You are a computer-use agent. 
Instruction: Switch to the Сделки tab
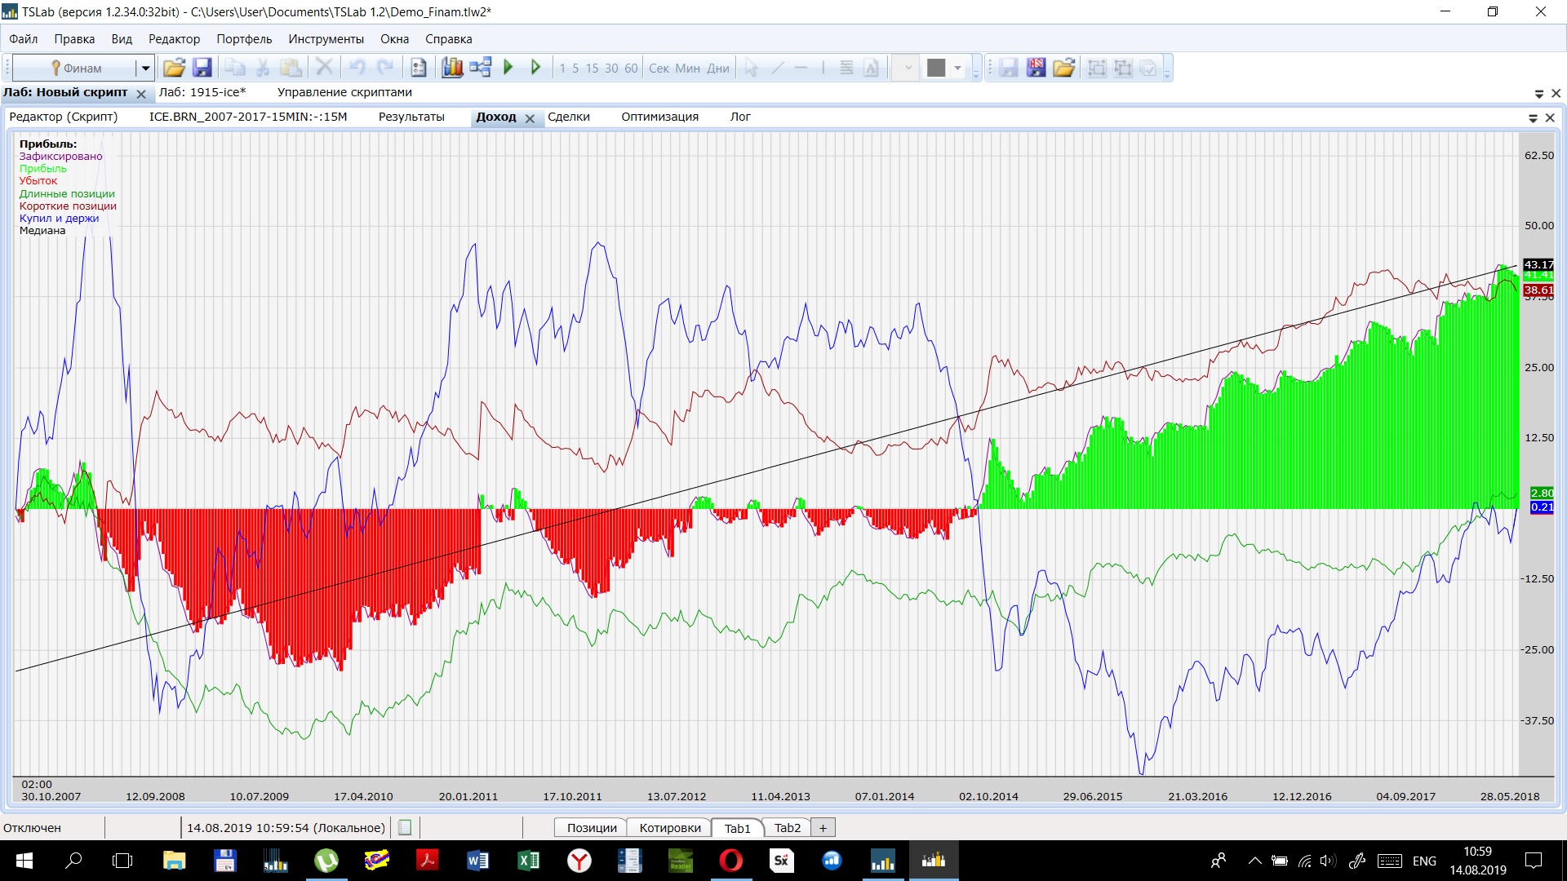(x=568, y=117)
